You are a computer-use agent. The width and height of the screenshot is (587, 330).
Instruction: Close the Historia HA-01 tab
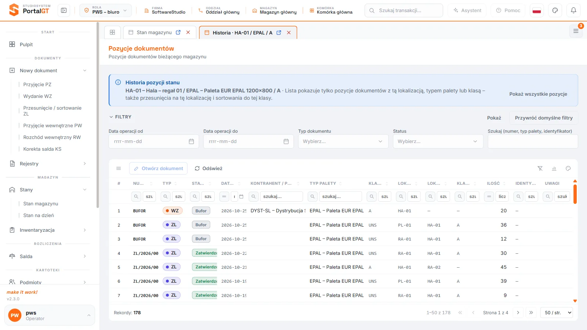point(289,33)
